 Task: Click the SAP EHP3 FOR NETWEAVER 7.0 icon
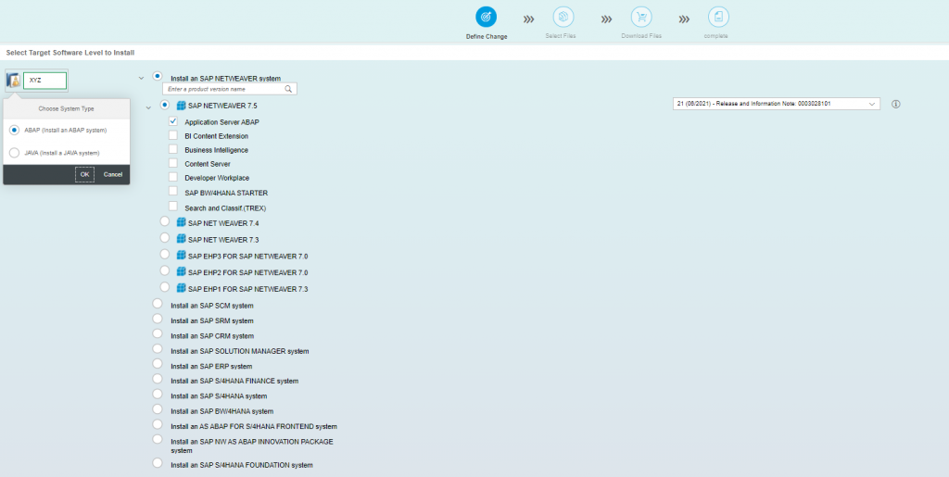click(x=181, y=255)
